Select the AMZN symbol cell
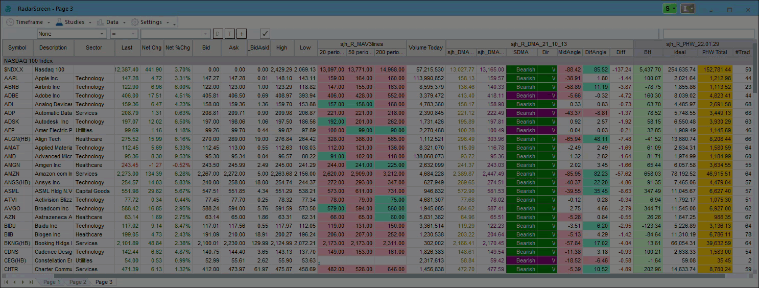The height and width of the screenshot is (288, 759). click(17, 174)
